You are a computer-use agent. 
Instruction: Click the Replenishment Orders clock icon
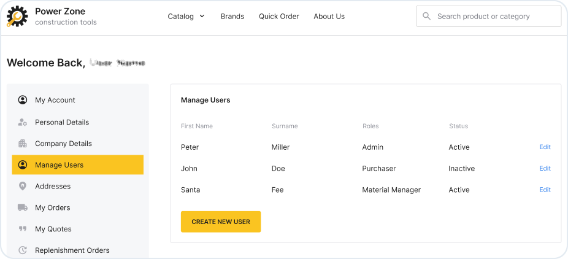(x=23, y=250)
